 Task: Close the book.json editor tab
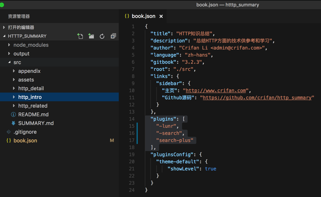click(161, 16)
